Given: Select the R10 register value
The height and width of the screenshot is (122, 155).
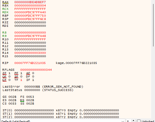Looking at the screenshot, I should pyautogui.click(x=30, y=39).
